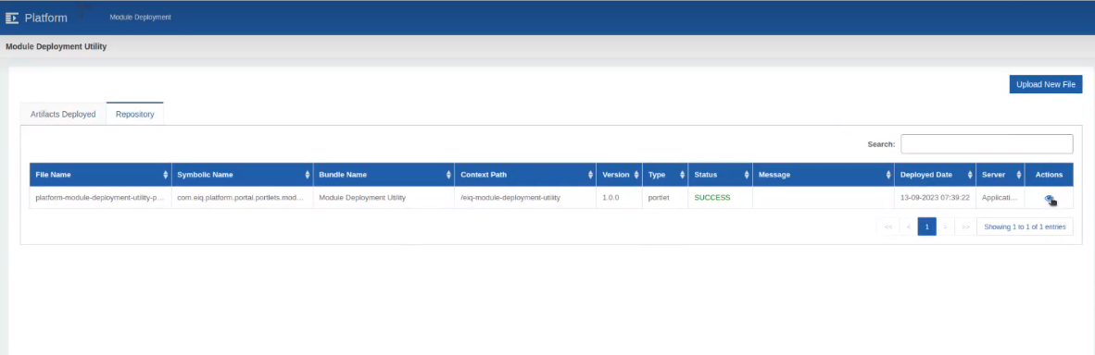
Task: Switch to Artifacts Deployed tab
Action: point(63,115)
